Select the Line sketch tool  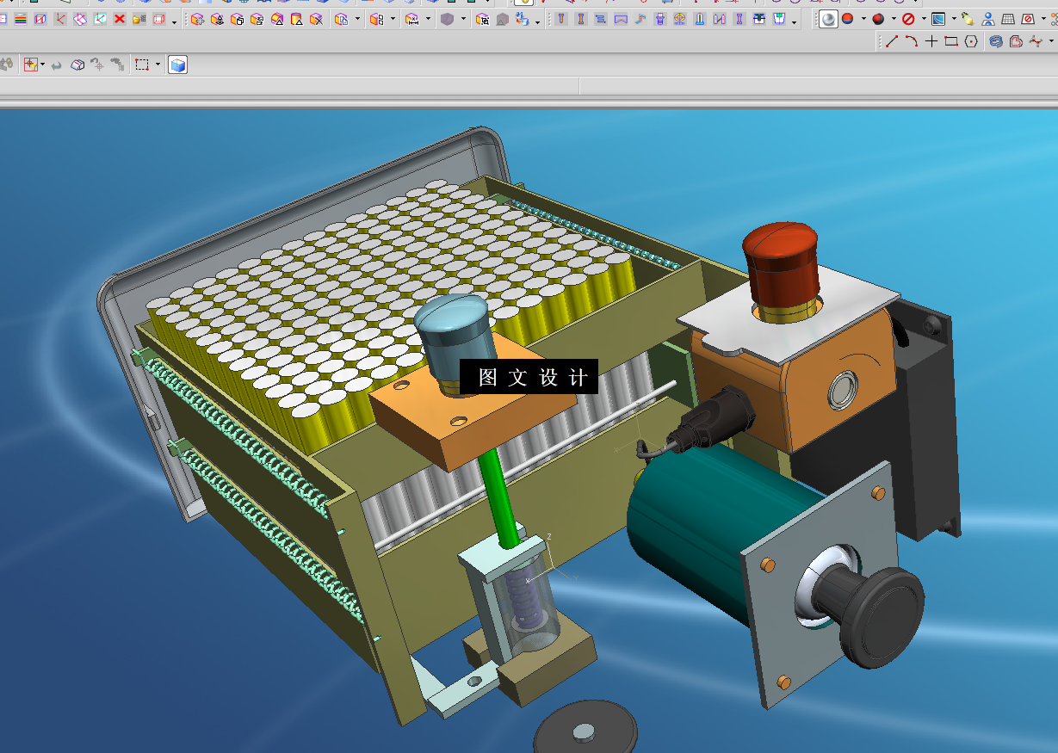892,40
